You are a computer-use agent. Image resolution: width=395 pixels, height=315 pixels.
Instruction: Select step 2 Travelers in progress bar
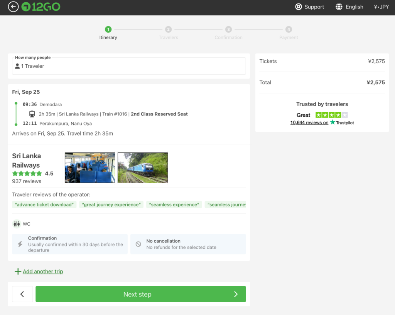coord(168,33)
